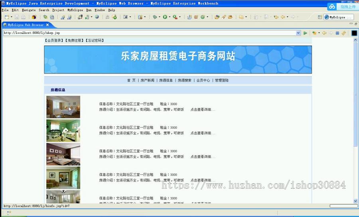The width and height of the screenshot is (359, 217).
Task: Open the File menu
Action: click(x=5, y=10)
